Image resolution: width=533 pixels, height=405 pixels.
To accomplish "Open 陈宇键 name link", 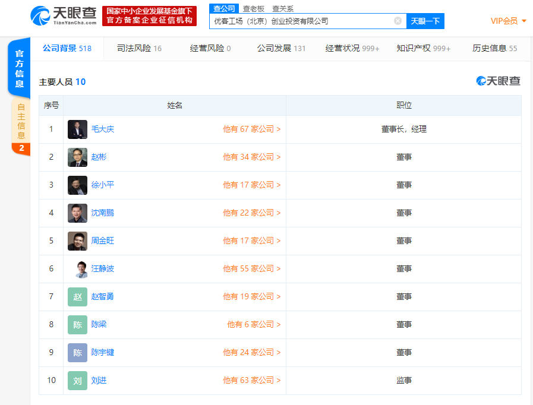I will click(x=103, y=352).
